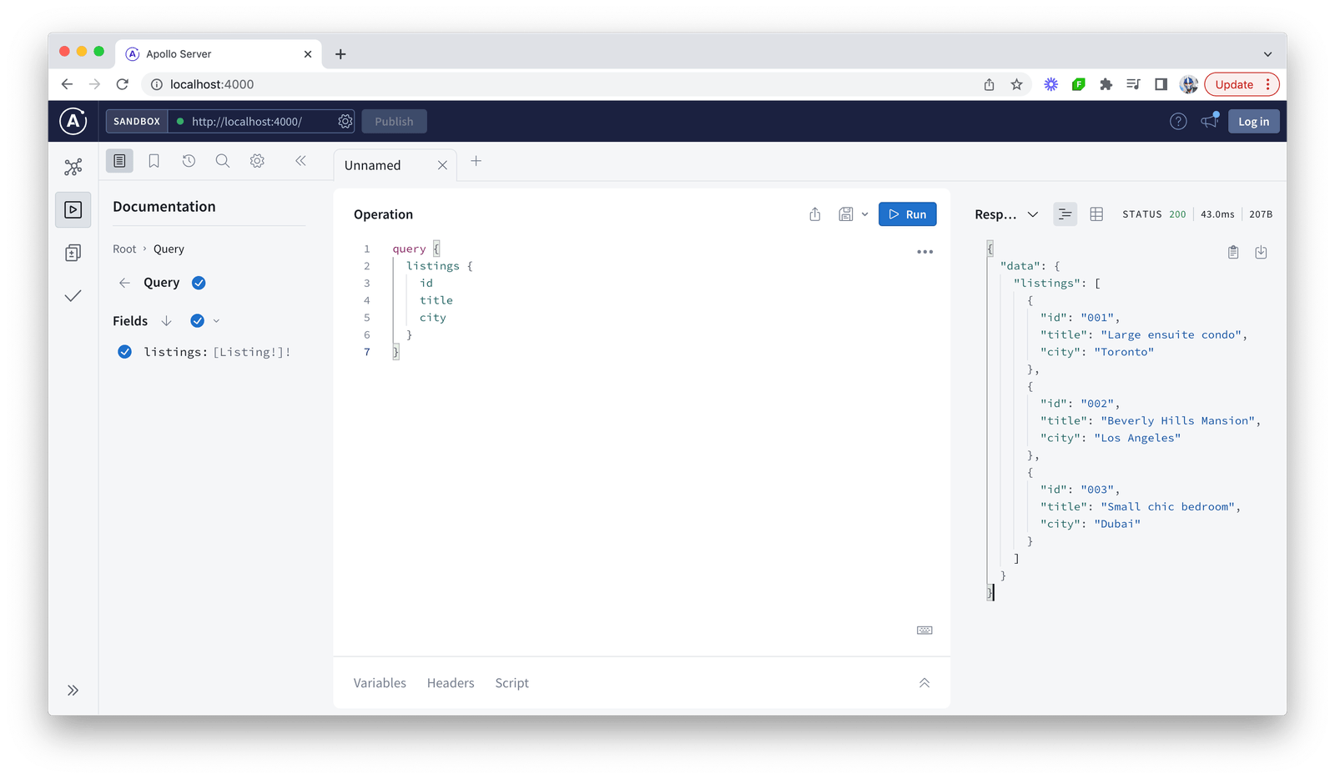Run the query operation

pos(907,214)
